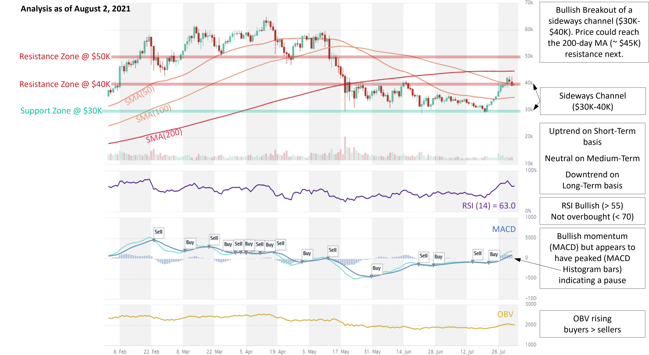Click the 'Bullish Breakout of a sideways channel' note

594,32
